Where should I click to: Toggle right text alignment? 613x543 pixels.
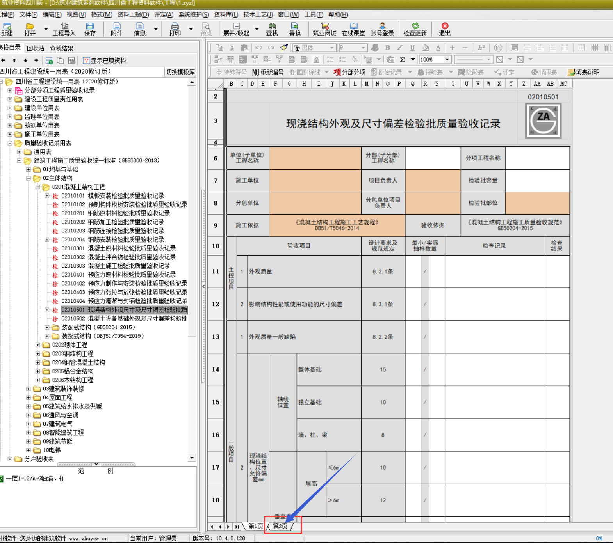(552, 48)
